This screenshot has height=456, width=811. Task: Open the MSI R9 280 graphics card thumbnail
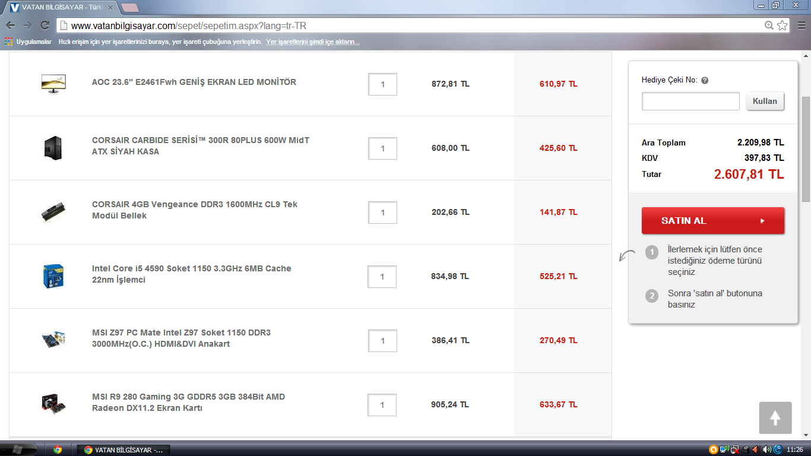53,404
